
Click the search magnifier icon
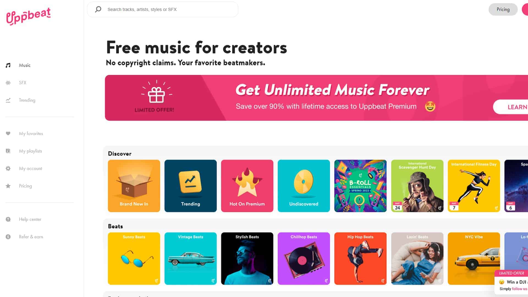(x=98, y=9)
